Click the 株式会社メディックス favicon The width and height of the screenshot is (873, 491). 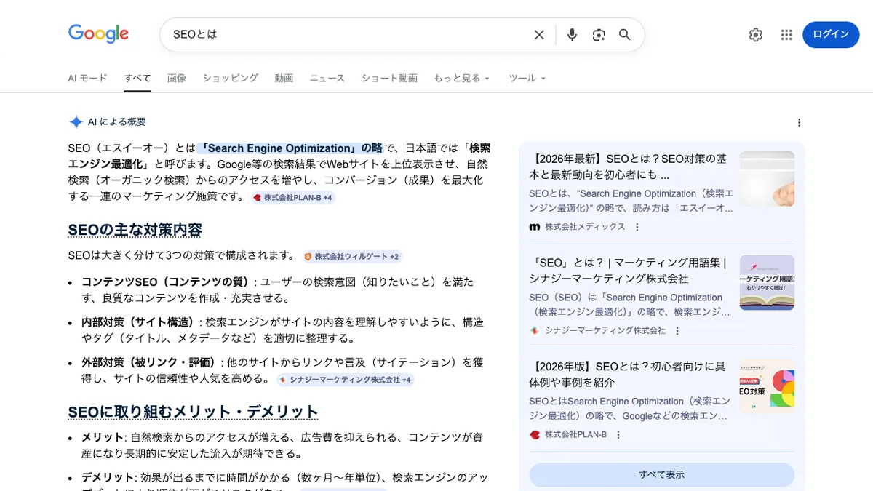pos(535,227)
